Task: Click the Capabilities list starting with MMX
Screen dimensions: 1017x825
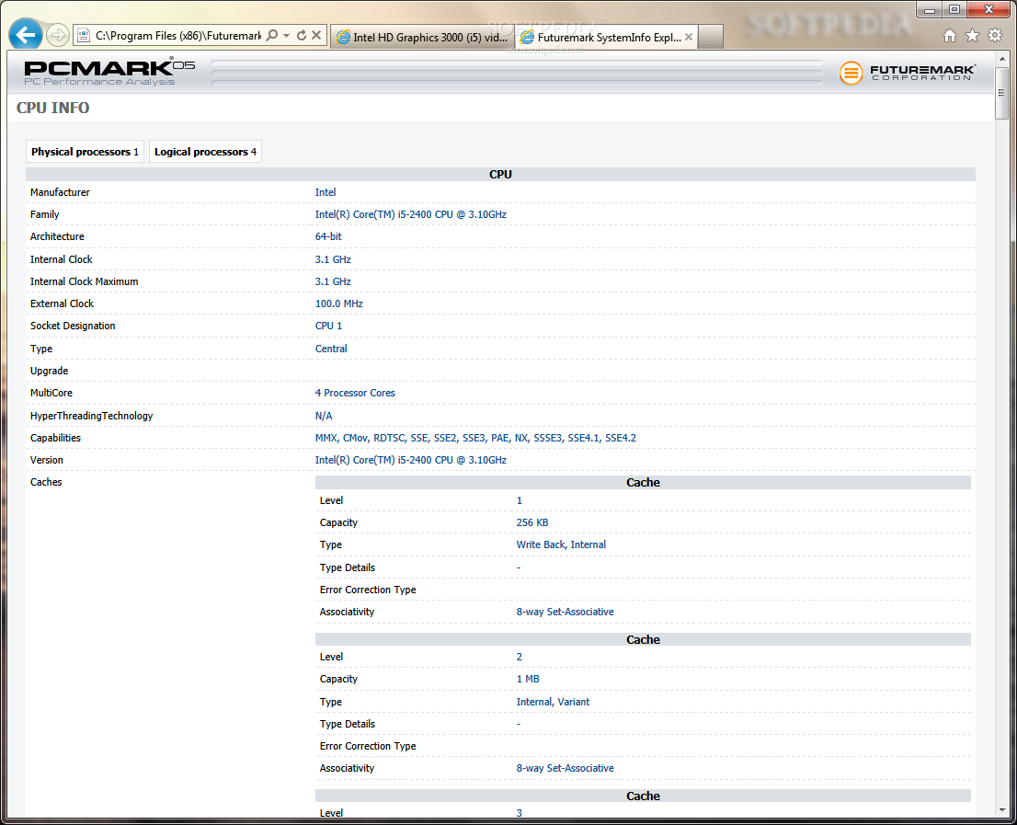Action: click(x=475, y=438)
